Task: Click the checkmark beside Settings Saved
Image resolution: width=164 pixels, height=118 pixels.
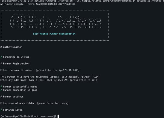Action: coord(1,110)
